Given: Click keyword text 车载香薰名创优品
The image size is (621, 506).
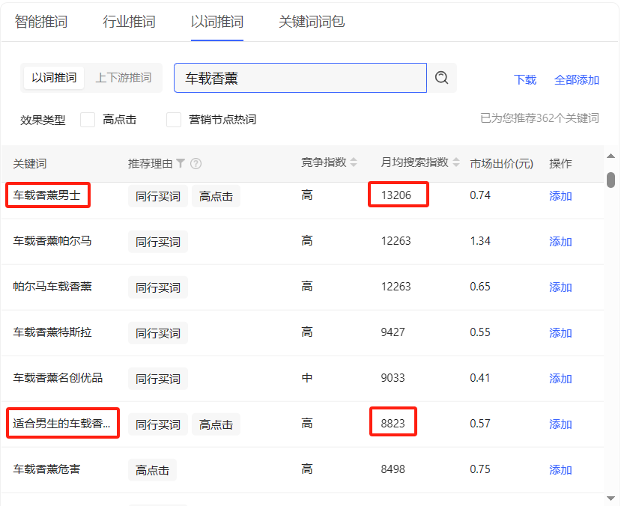Looking at the screenshot, I should pyautogui.click(x=58, y=378).
